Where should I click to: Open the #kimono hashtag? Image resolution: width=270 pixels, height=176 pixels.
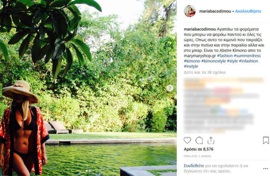192,61
